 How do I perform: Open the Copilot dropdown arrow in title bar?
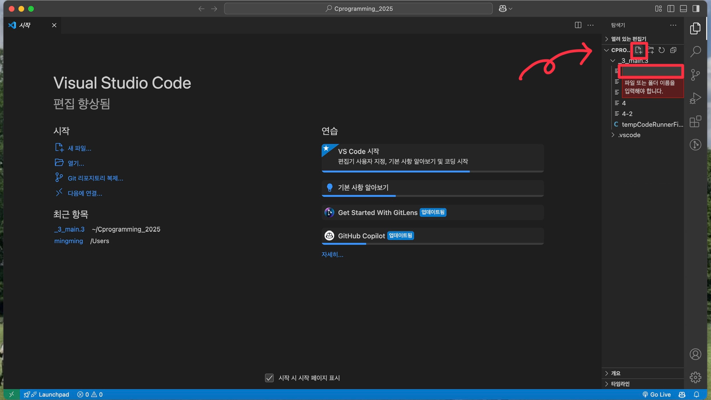click(510, 9)
